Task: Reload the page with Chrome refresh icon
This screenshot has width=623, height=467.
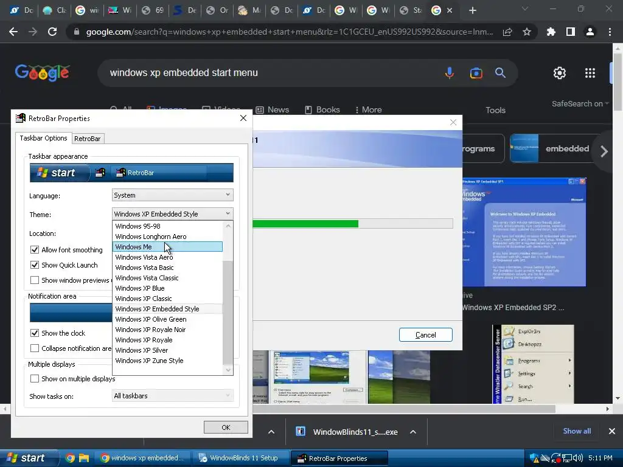Action: pyautogui.click(x=52, y=32)
